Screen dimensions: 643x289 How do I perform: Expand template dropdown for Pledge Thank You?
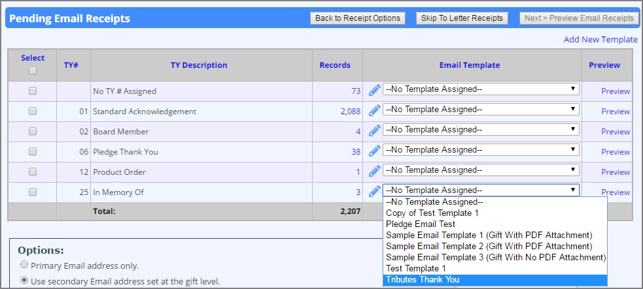(481, 150)
